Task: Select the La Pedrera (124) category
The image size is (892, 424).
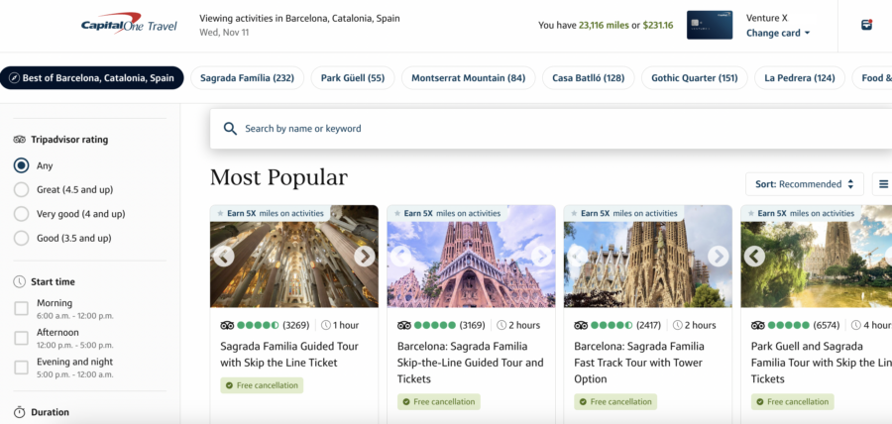Action: pos(799,78)
